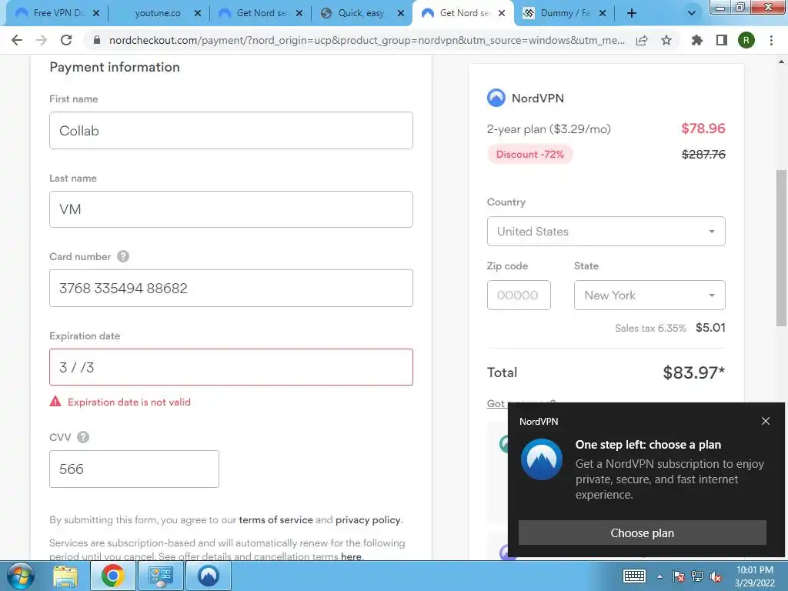Click the Card number field
Screen dimensions: 788x591
pyautogui.click(x=231, y=288)
